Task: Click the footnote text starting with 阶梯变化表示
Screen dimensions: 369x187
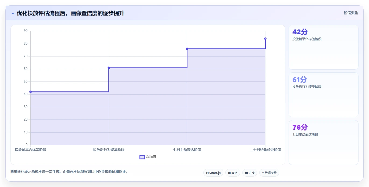Action: pos(69,171)
